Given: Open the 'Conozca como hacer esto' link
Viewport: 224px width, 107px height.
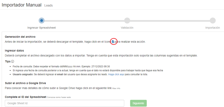Looking at the screenshot, I should point(59,97).
